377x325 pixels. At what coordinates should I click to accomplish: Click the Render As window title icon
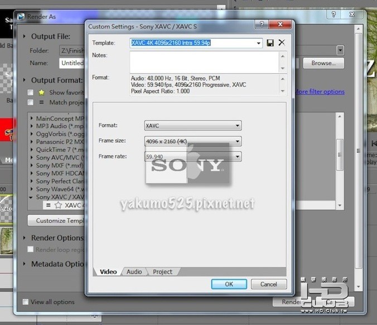coord(21,17)
